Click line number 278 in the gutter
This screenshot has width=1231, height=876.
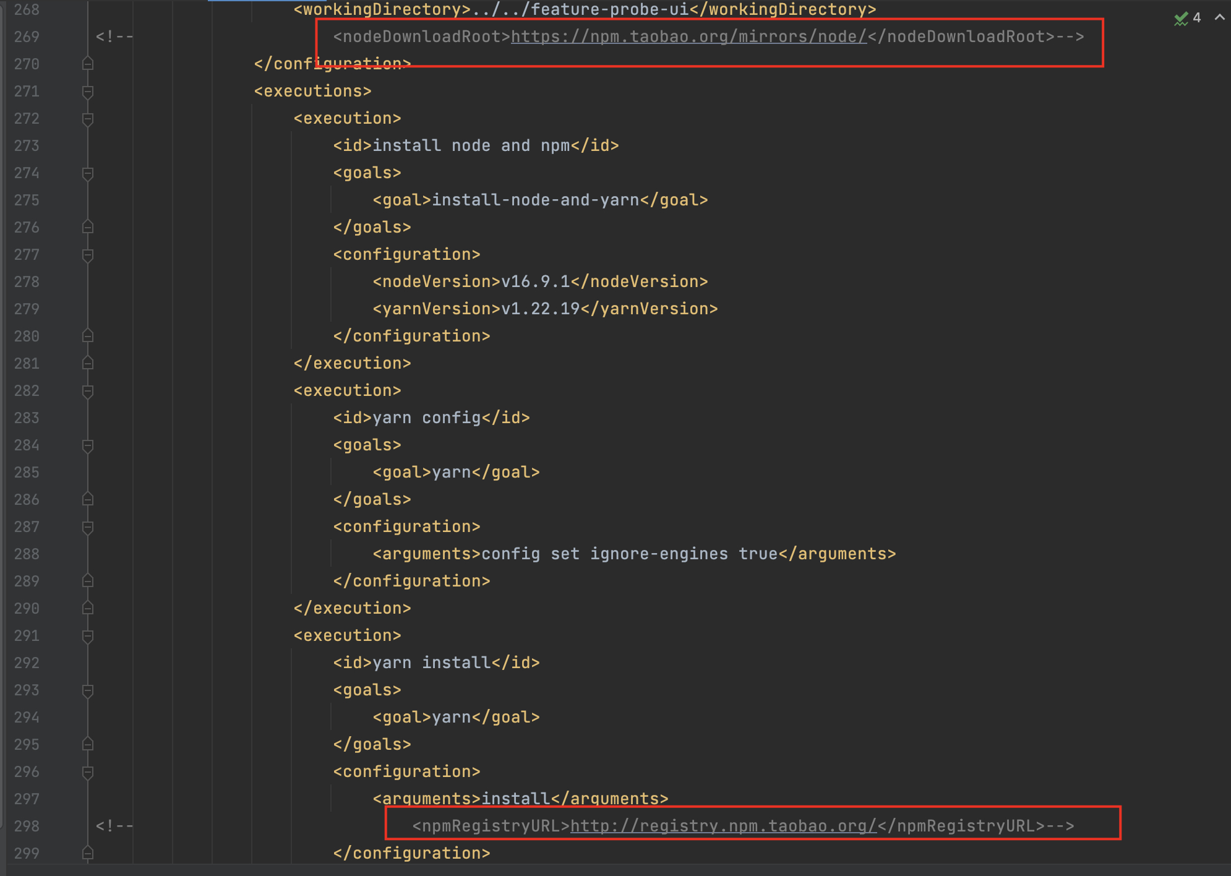coord(27,282)
